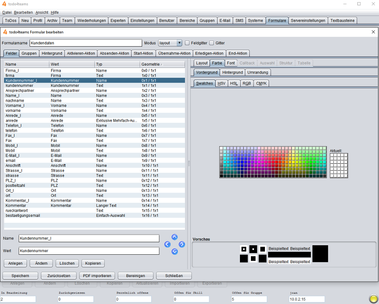Open the Servereinstellungen tab
379x304 pixels.
[x=308, y=20]
